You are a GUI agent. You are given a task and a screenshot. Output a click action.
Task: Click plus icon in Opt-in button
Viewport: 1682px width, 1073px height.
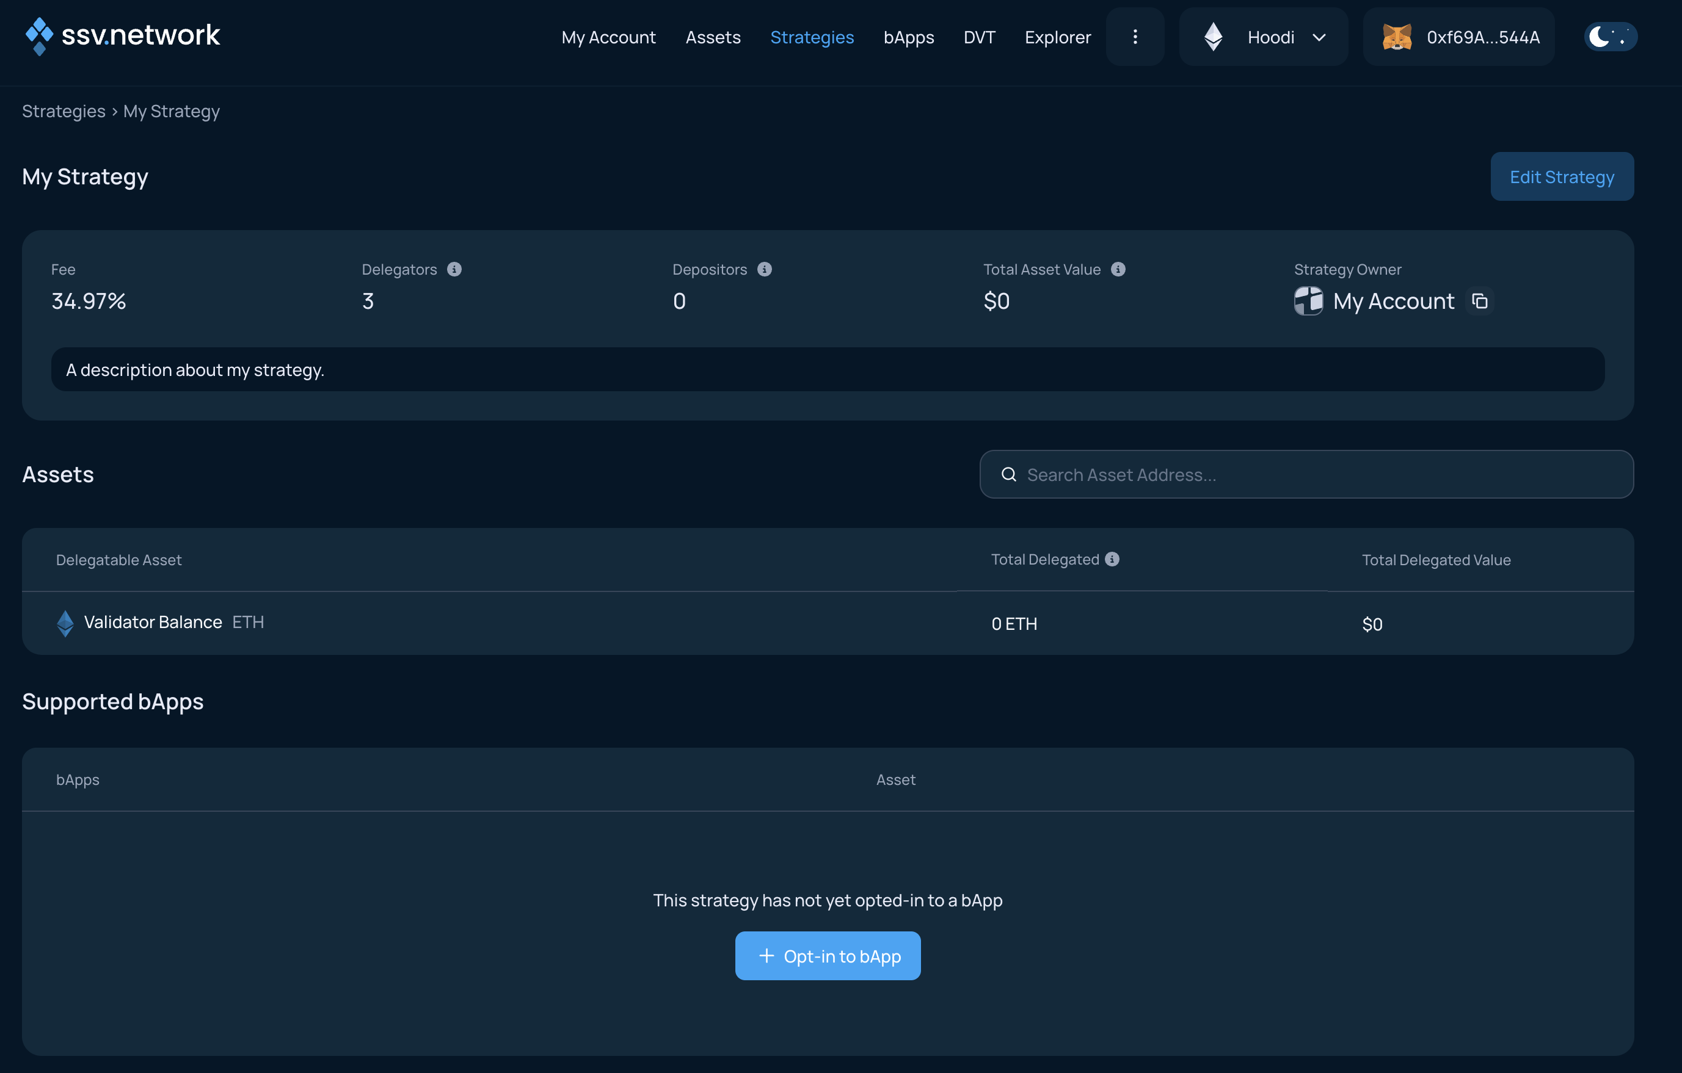[x=766, y=956]
